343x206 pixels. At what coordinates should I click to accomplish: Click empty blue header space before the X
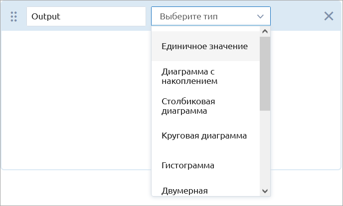pos(297,16)
